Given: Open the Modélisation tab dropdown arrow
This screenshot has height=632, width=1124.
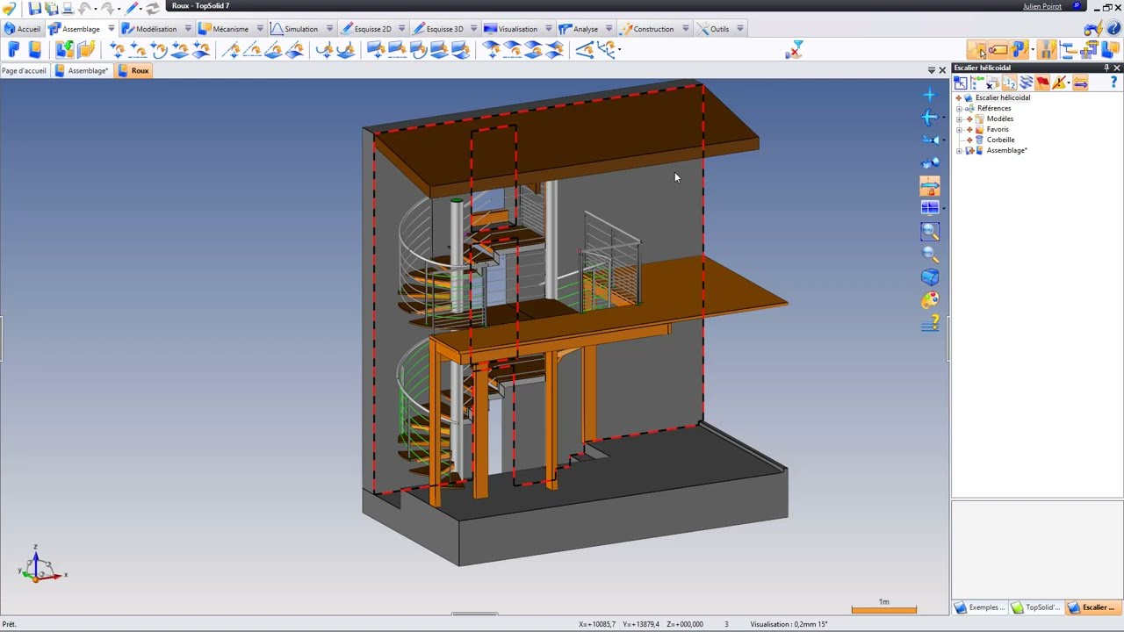Looking at the screenshot, I should coord(187,29).
